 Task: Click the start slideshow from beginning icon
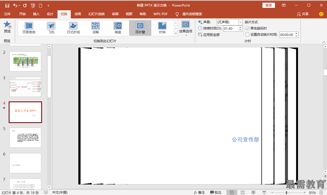pyautogui.click(x=33, y=5)
